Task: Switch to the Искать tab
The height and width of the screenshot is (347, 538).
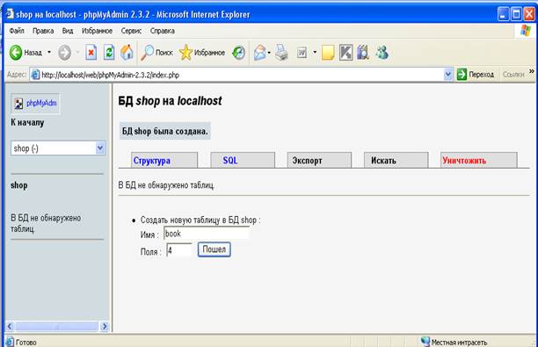Action: point(396,160)
